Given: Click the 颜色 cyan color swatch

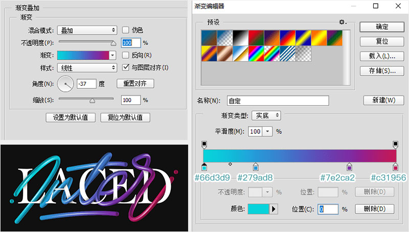Looking at the screenshot, I should (259, 209).
